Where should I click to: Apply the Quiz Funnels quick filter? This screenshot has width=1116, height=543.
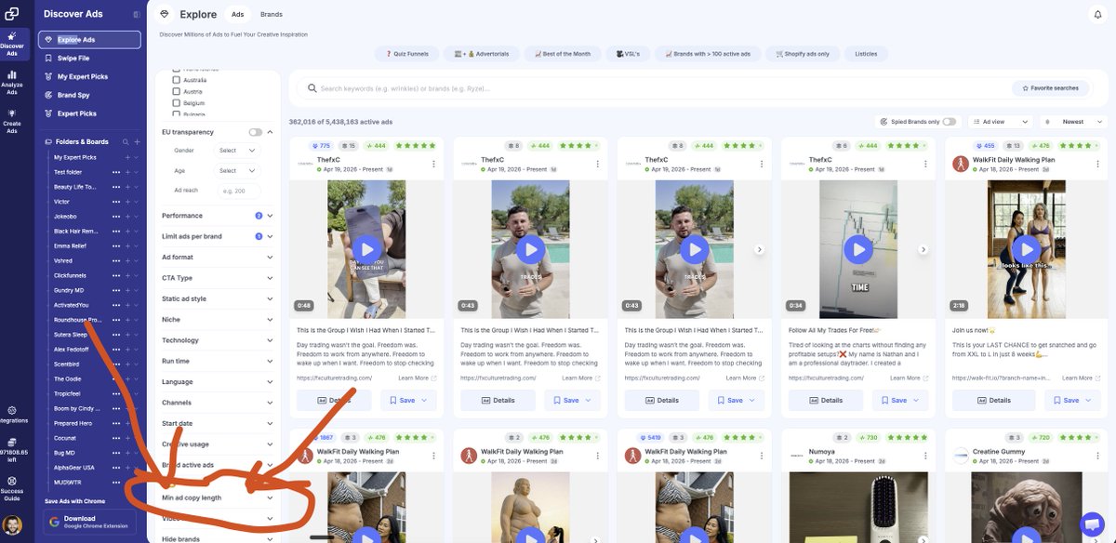pyautogui.click(x=406, y=54)
